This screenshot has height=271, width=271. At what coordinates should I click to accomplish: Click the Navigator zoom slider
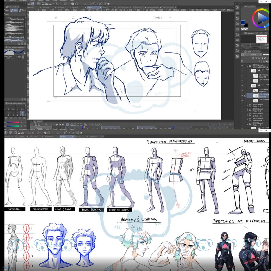coord(251,45)
